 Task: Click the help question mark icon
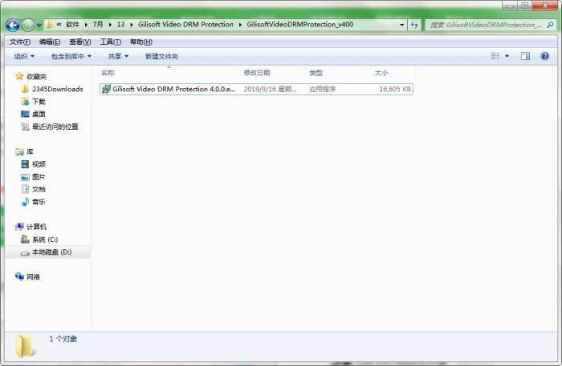(x=545, y=56)
